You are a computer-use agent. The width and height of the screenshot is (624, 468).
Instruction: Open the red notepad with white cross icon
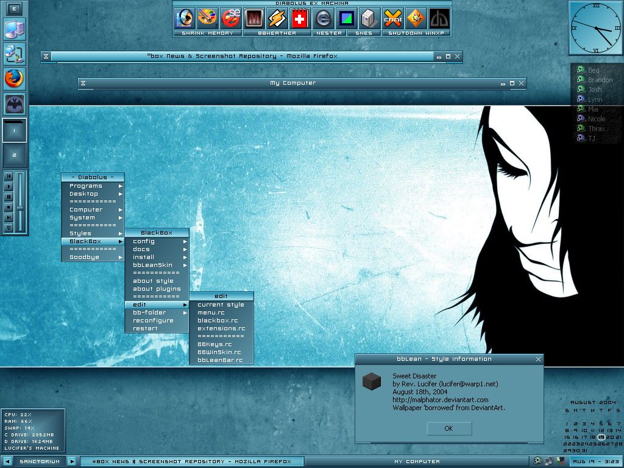point(300,18)
